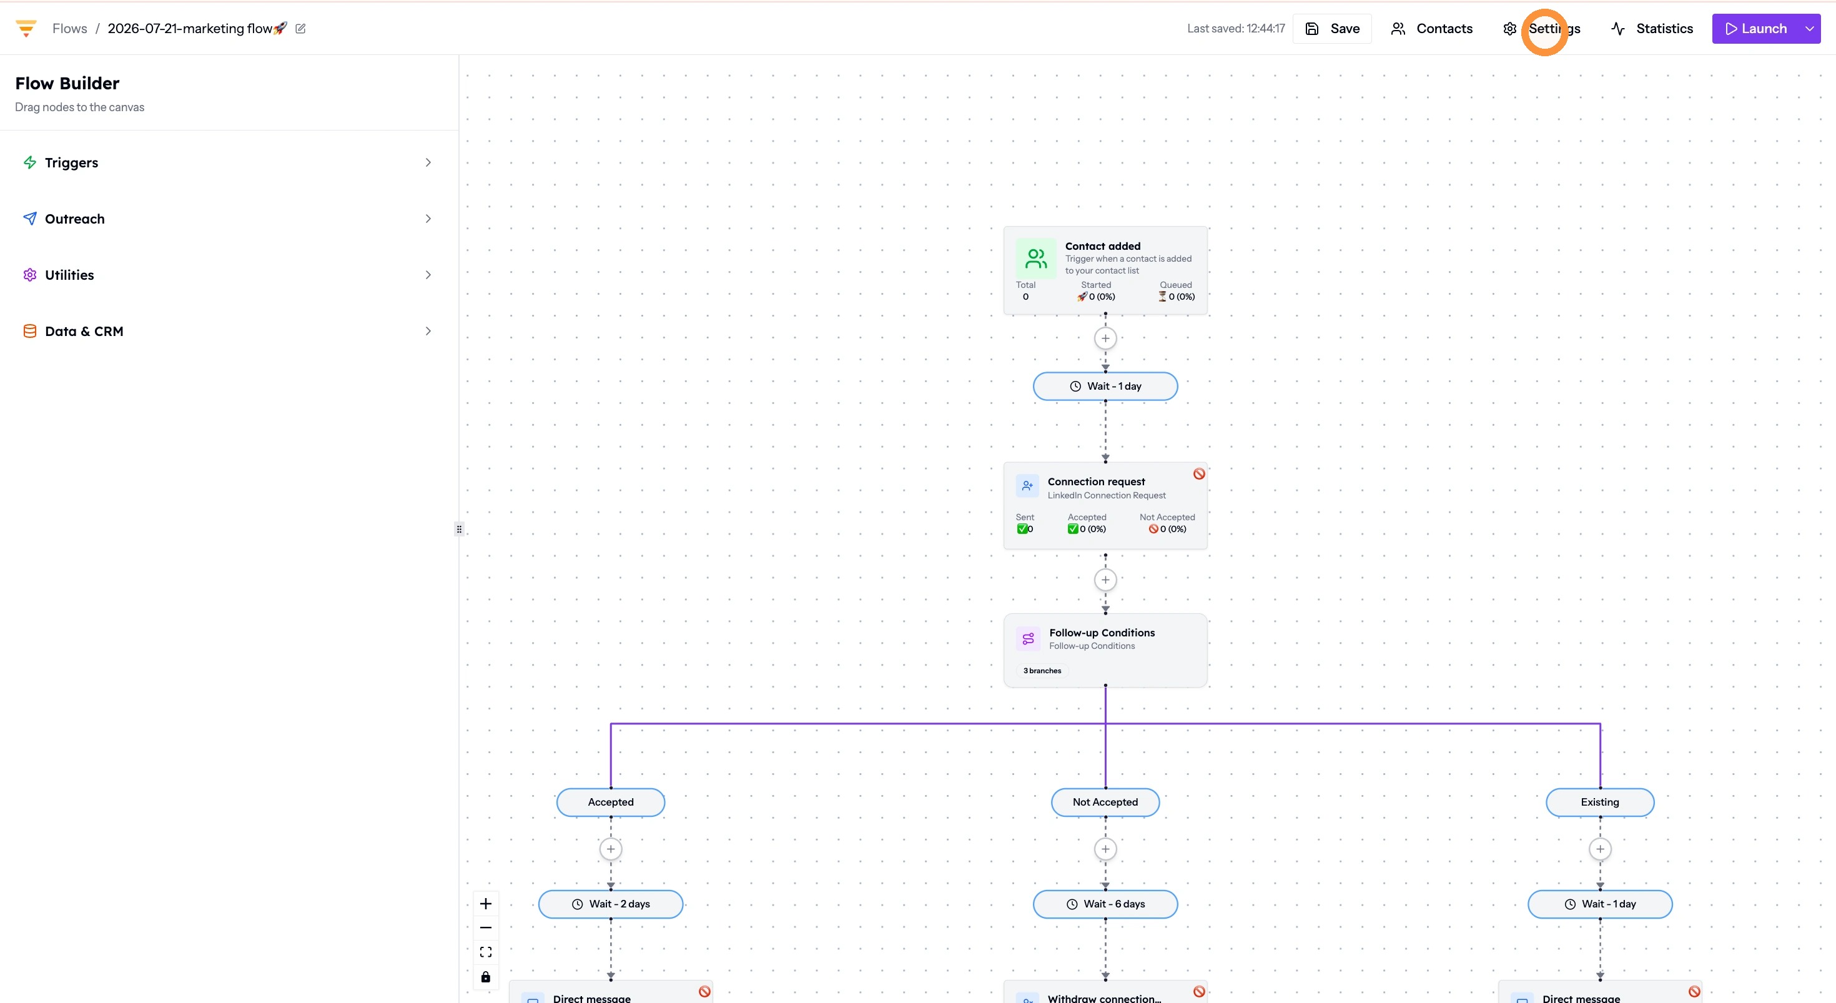Image resolution: width=1836 pixels, height=1003 pixels.
Task: Click the Utilities gear icon
Action: pos(30,275)
